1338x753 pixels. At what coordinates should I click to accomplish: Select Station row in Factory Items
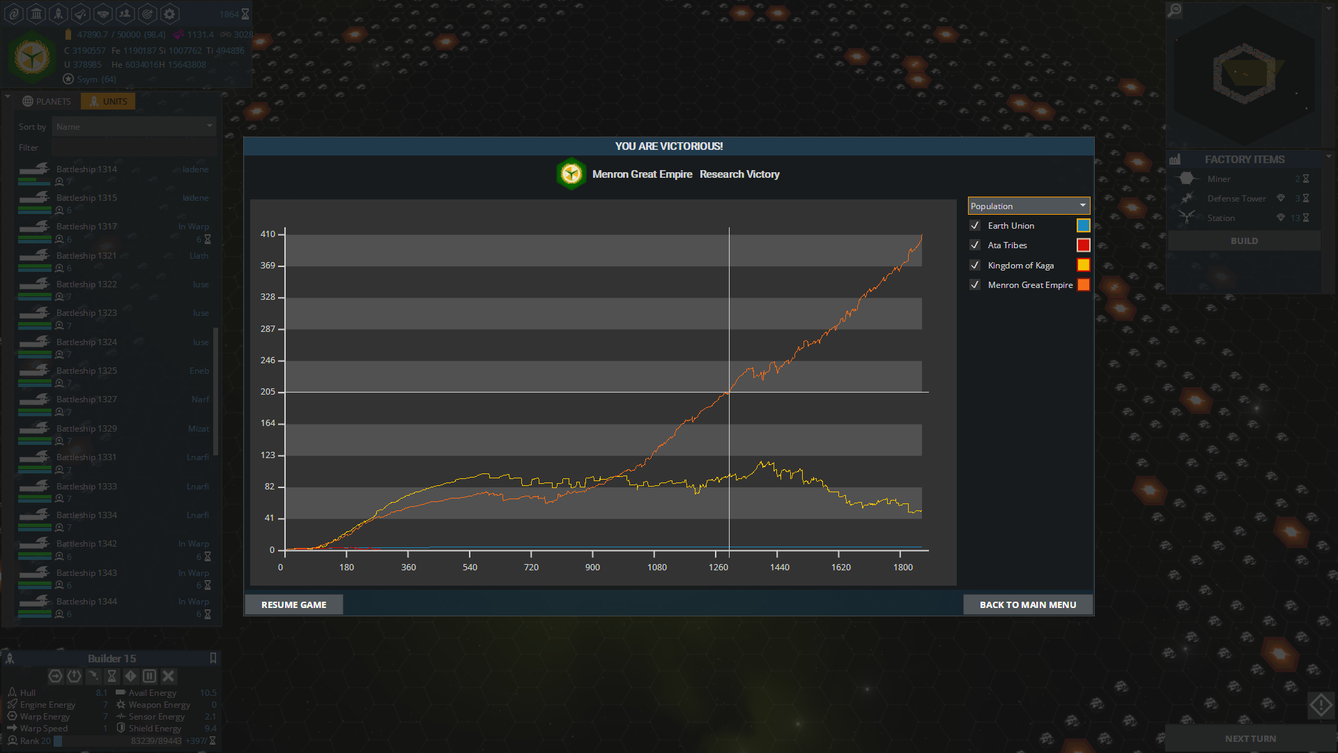coord(1244,218)
